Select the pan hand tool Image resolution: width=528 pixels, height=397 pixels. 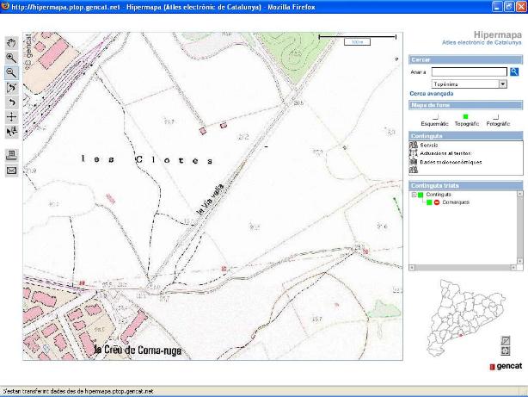(11, 42)
